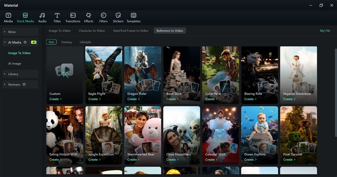The height and width of the screenshot is (177, 337).
Task: Select the Lifestyle category filter
Action: pos(86,42)
